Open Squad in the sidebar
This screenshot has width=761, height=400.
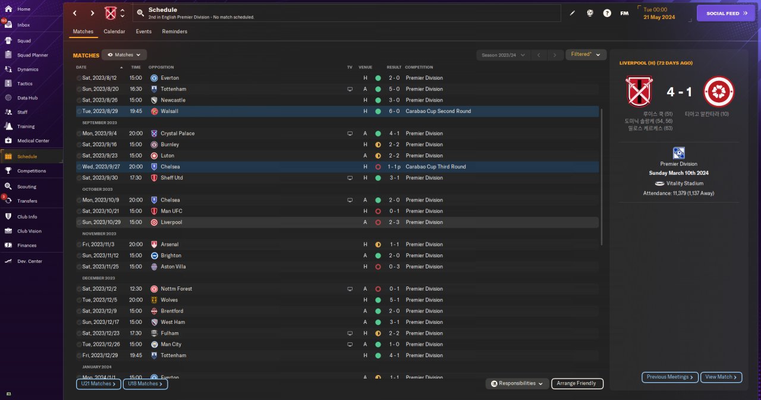click(x=32, y=41)
